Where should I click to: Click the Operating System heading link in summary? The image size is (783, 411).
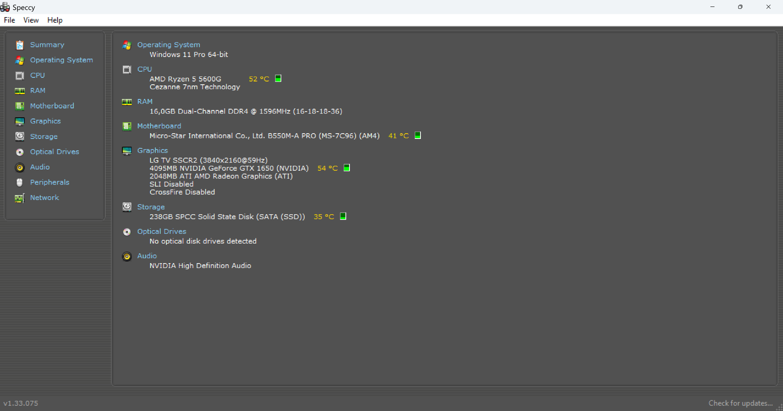click(168, 45)
